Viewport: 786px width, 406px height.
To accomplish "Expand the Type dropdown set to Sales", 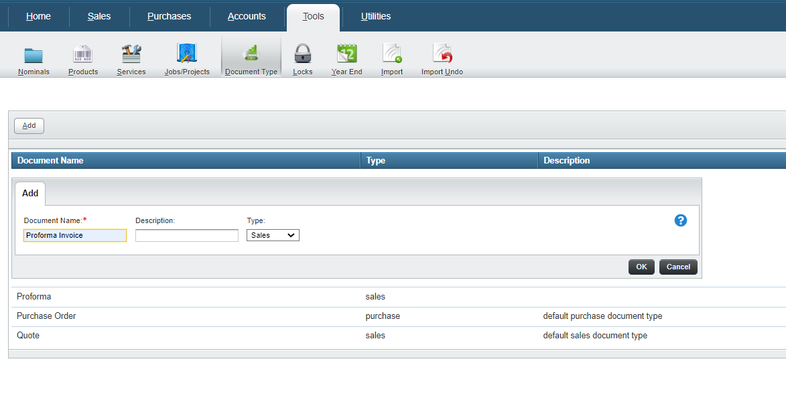I will coord(273,235).
